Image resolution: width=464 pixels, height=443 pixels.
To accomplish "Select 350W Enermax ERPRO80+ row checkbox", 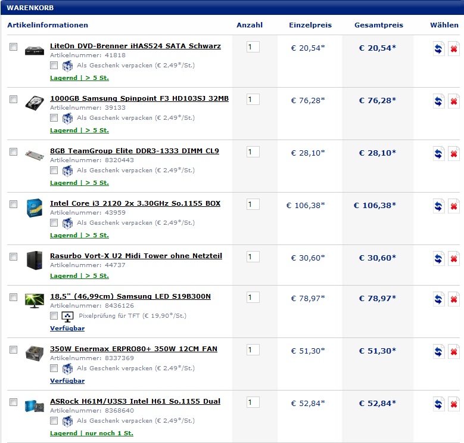I will (x=13, y=349).
